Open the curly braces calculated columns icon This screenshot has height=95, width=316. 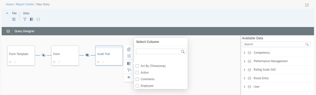coord(38,19)
